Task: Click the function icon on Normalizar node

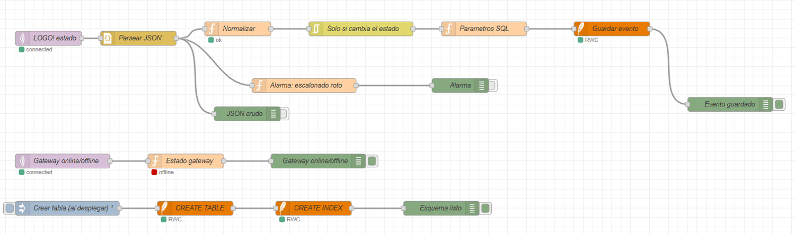Action: point(211,29)
